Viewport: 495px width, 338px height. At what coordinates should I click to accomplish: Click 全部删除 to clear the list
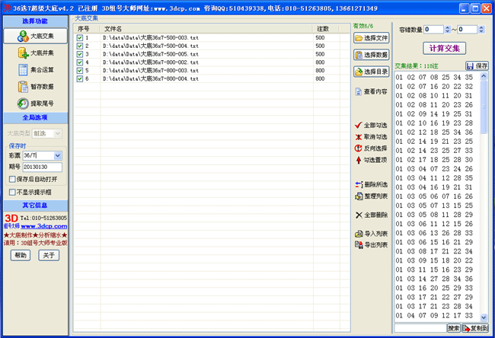pos(372,215)
